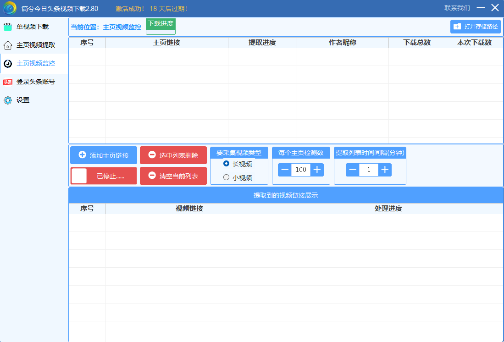Click plus icon on 添加主页链接 button
The width and height of the screenshot is (504, 342).
[x=83, y=155]
